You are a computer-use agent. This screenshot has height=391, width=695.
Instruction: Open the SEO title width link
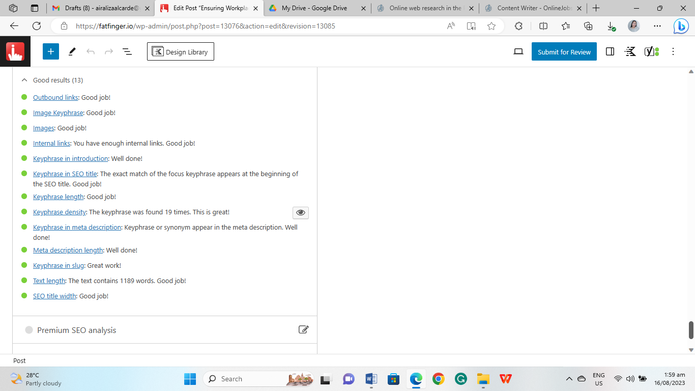click(54, 296)
